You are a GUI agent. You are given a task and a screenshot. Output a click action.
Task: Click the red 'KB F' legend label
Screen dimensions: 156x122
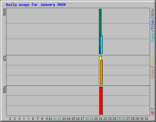click(152, 111)
